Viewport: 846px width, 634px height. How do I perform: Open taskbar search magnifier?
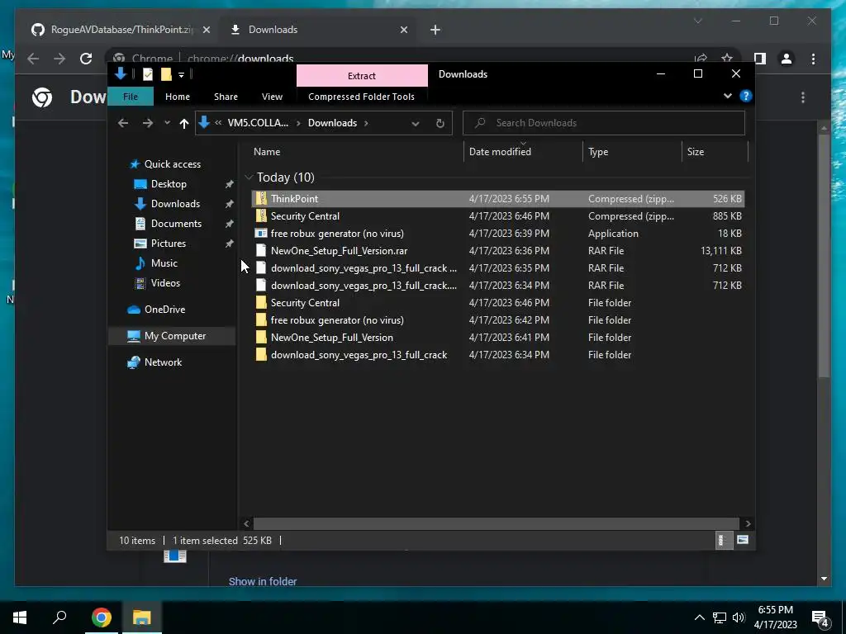coord(59,617)
